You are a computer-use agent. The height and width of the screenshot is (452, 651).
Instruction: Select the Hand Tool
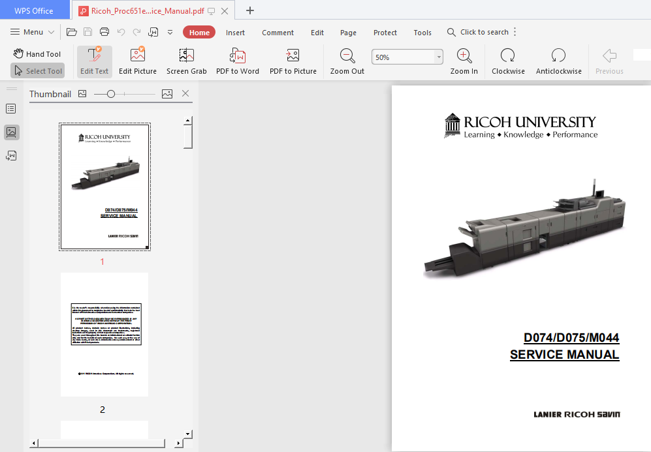37,54
